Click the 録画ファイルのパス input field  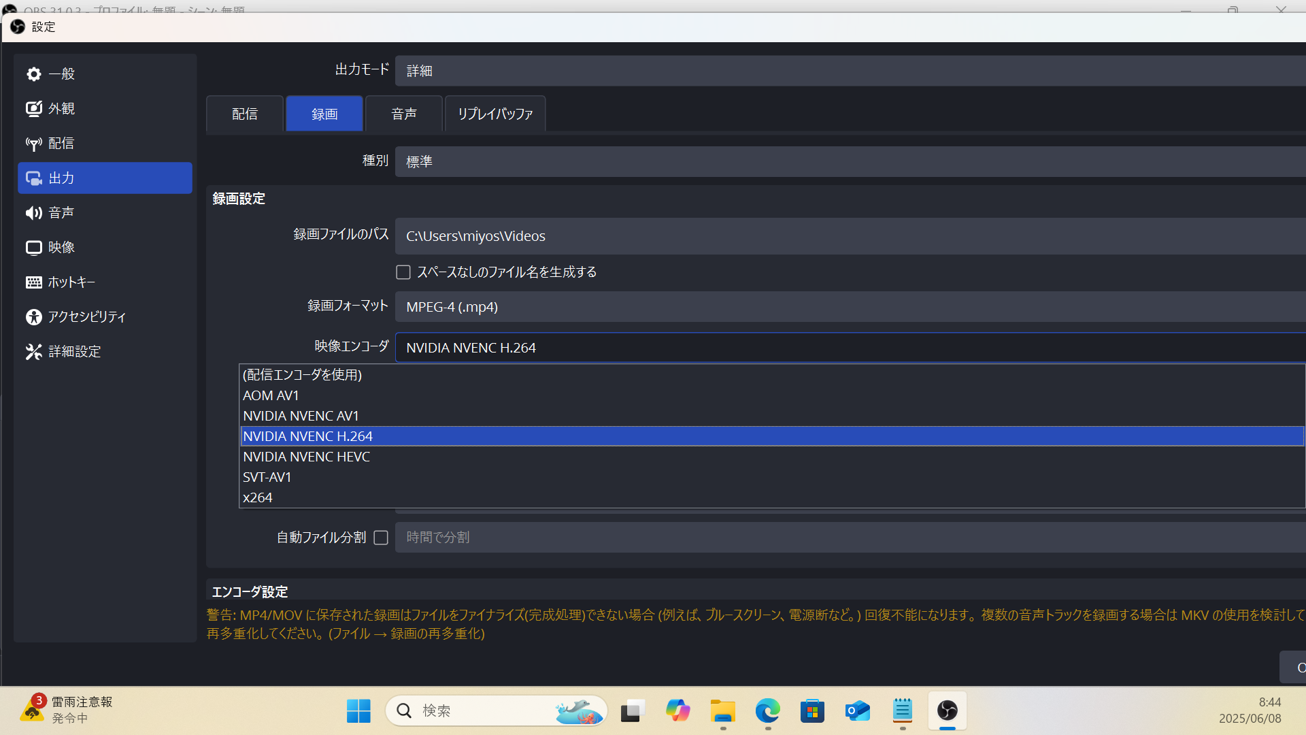(850, 236)
